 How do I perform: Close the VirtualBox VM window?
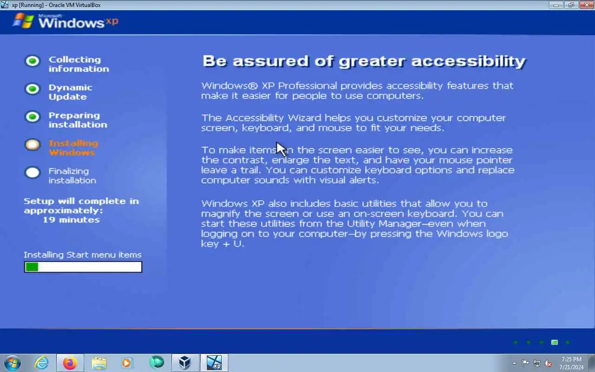(x=586, y=5)
